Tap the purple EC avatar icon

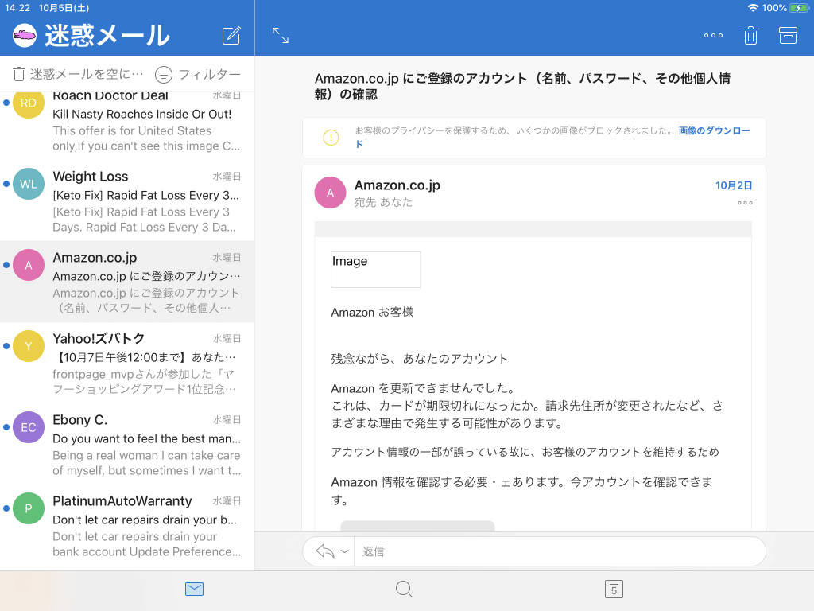[x=28, y=427]
